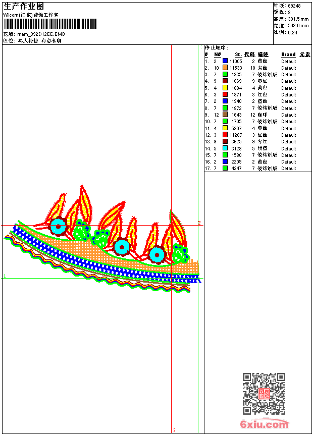The width and height of the screenshot is (313, 434).
Task: Click the stitch value 1935
Action: 237,75
